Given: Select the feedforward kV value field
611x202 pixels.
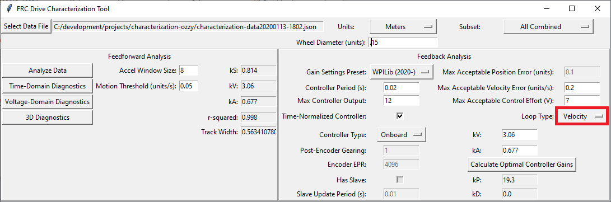Looking at the screenshot, I should [x=259, y=86].
